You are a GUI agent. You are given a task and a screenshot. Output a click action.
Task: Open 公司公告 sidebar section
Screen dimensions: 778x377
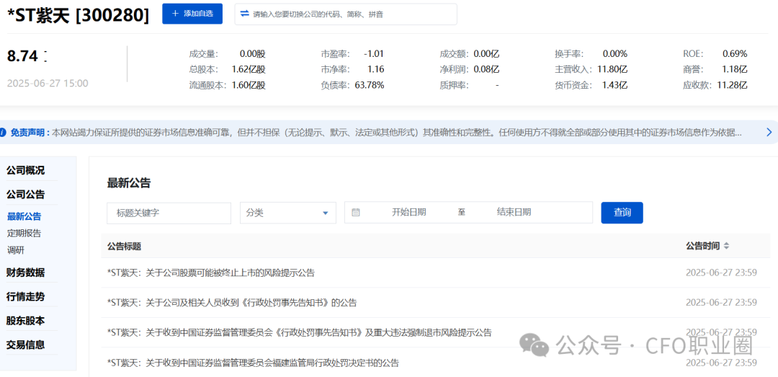pos(26,195)
